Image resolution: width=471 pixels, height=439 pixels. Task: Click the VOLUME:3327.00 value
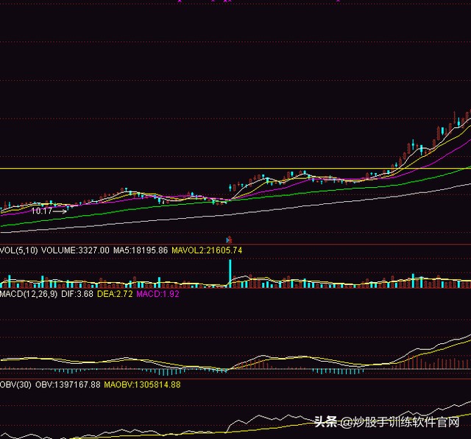pos(75,250)
